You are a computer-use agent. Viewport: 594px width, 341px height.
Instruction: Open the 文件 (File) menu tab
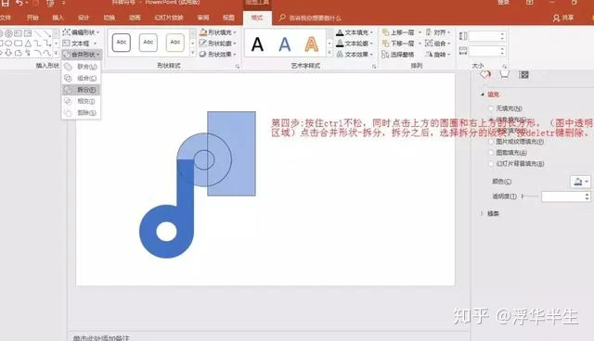[x=6, y=18]
